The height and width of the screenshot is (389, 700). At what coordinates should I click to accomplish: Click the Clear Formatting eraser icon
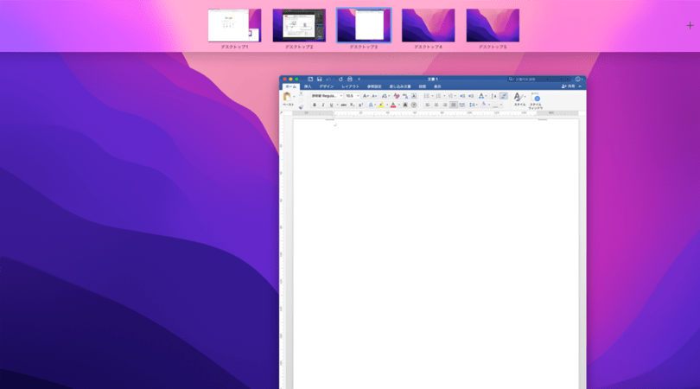click(397, 96)
